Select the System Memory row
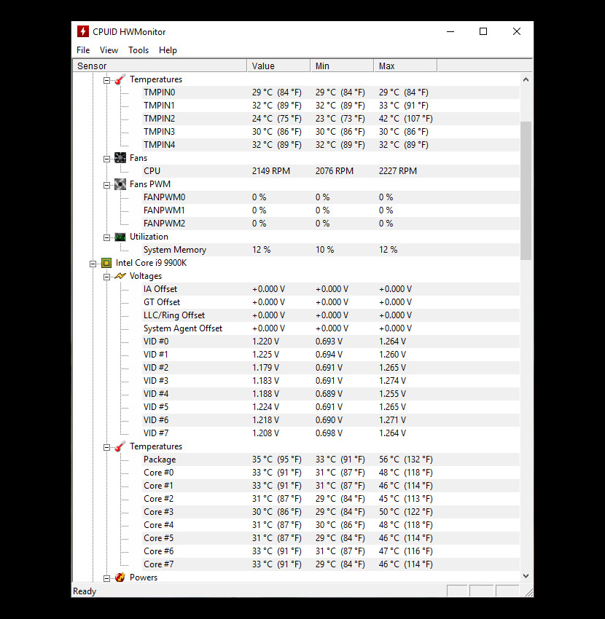 tap(330, 250)
